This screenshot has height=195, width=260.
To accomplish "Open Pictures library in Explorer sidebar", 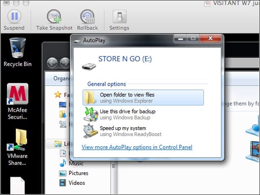I will (74, 173).
